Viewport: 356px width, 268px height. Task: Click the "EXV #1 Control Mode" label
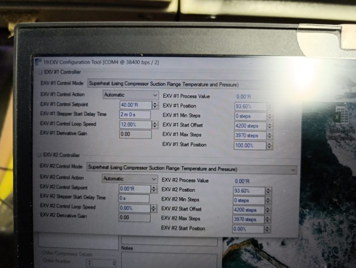(62, 83)
